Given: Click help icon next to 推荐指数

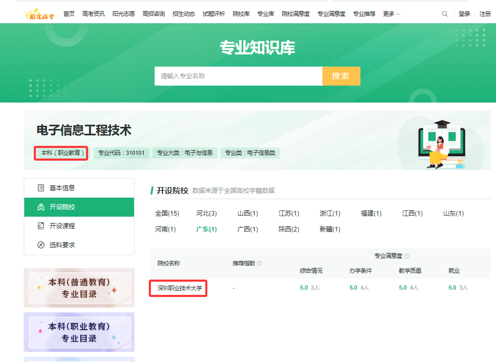Looking at the screenshot, I should tap(260, 263).
